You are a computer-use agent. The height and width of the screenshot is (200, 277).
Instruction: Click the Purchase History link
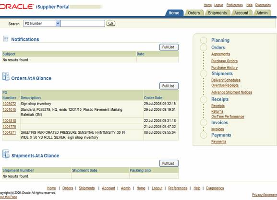tap(224, 68)
